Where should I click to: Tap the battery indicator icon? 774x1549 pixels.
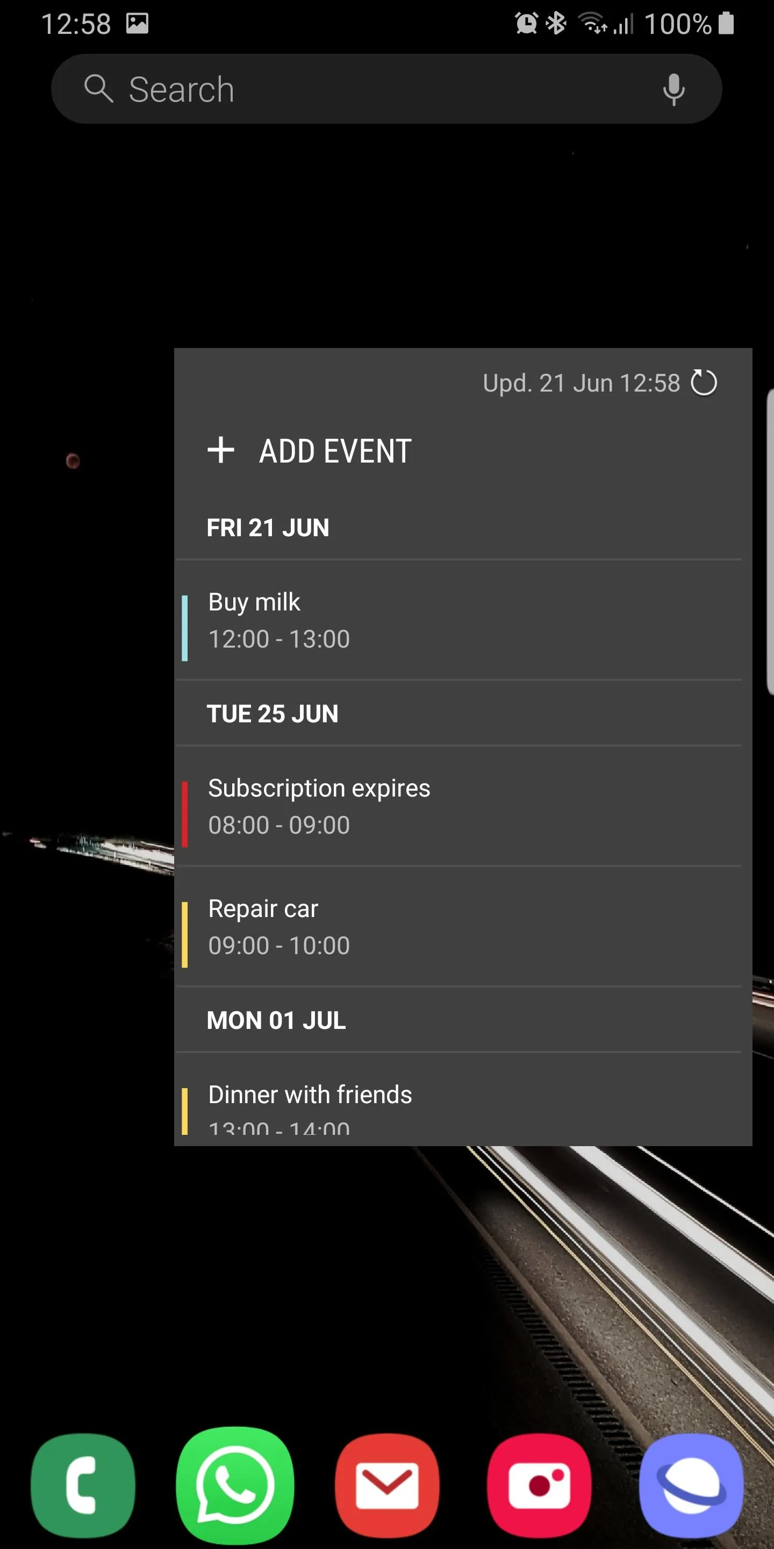tap(726, 24)
